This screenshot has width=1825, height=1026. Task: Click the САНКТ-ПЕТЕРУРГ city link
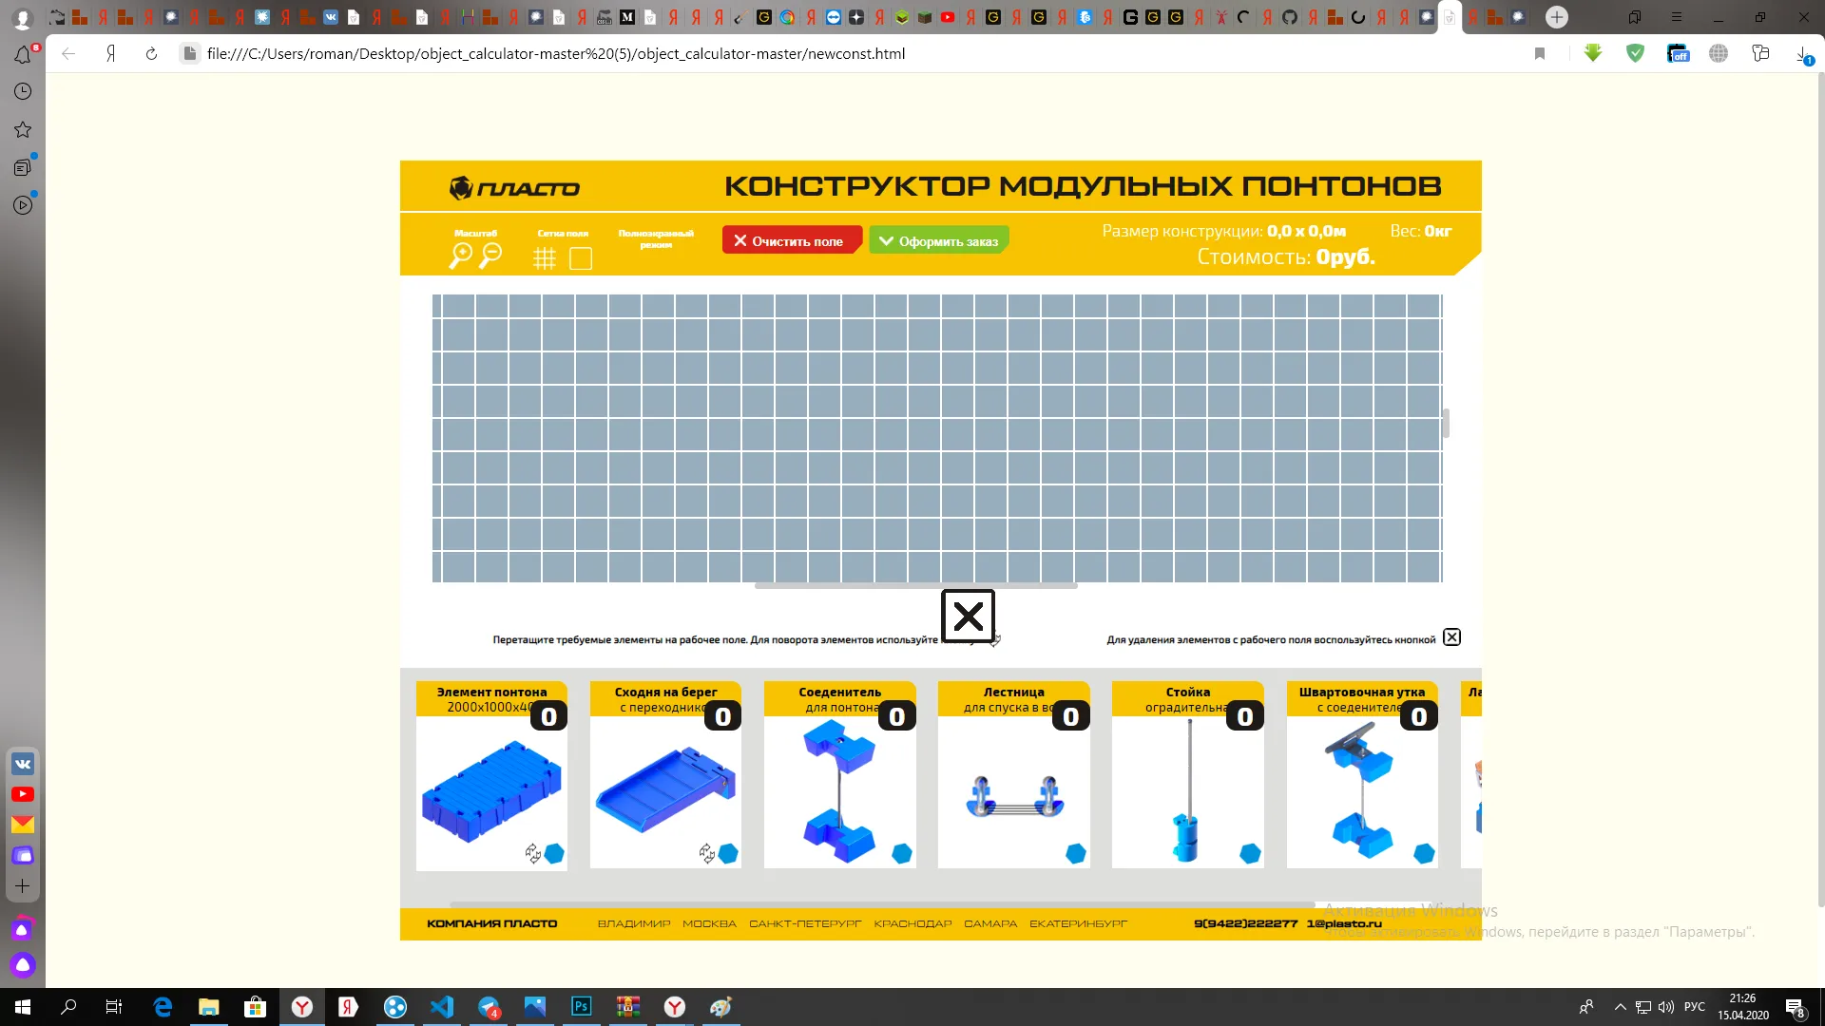805,923
